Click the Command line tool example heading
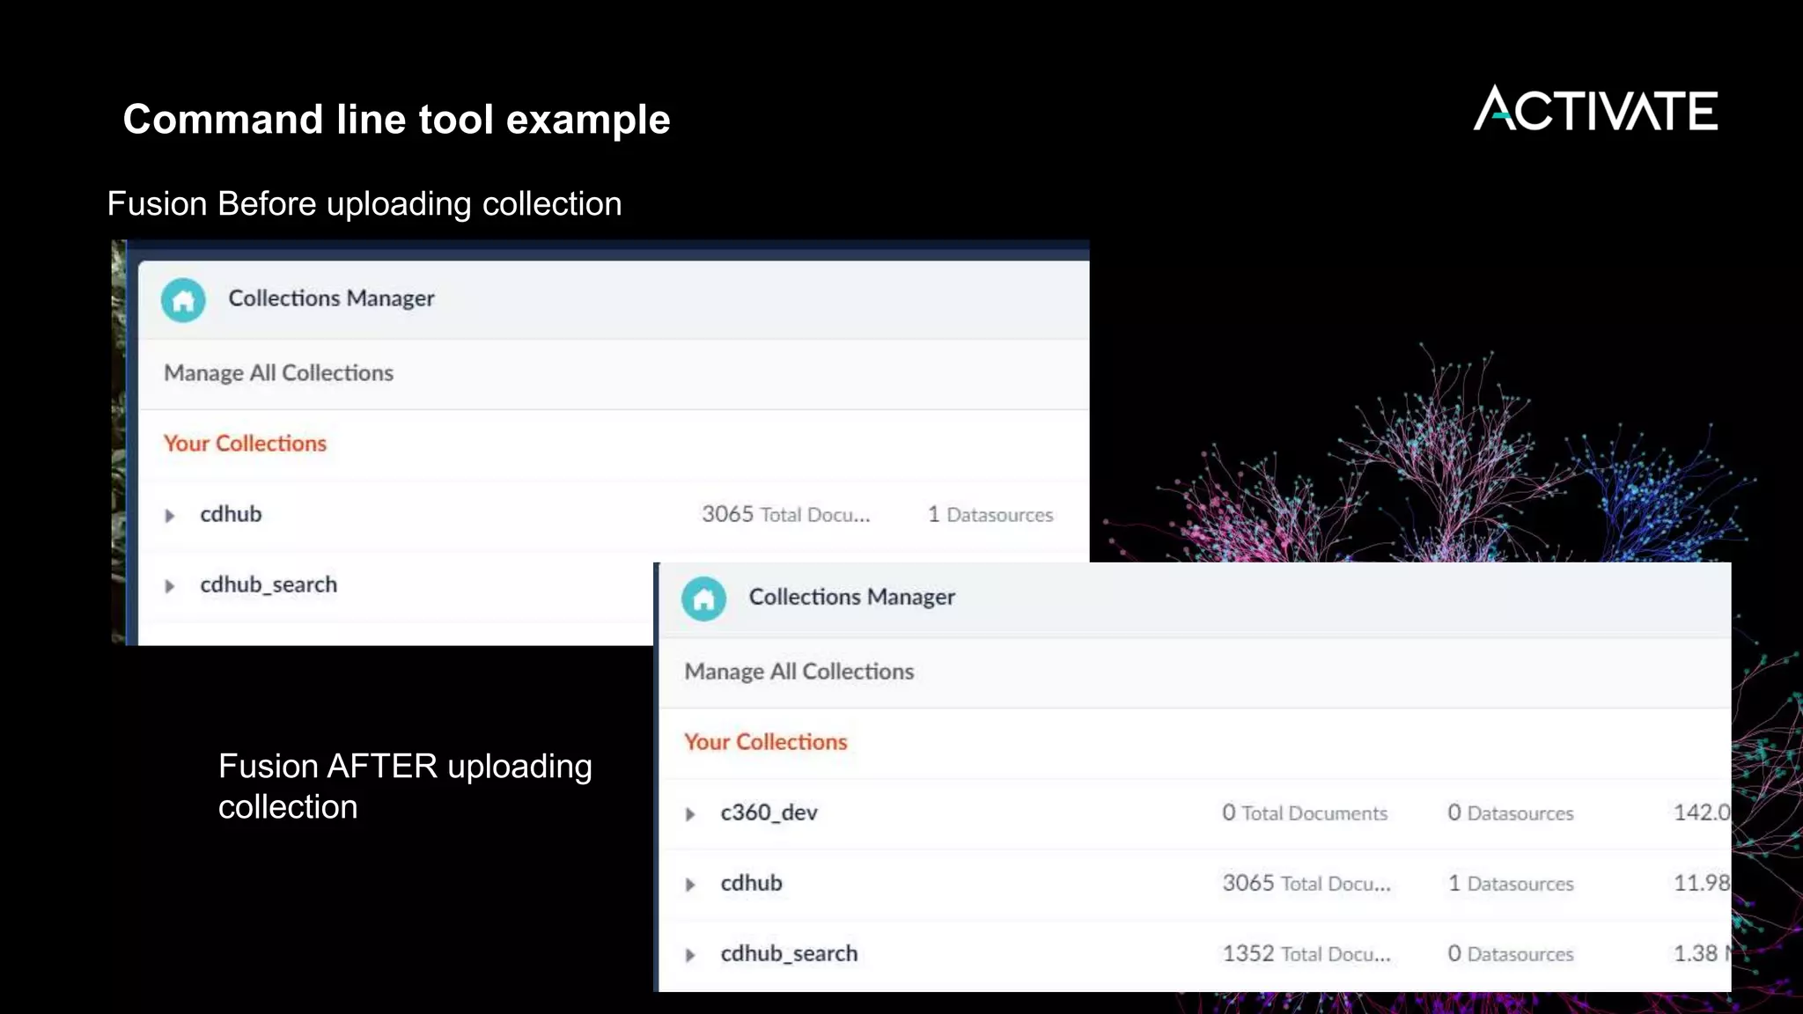The width and height of the screenshot is (1803, 1014). (x=396, y=119)
